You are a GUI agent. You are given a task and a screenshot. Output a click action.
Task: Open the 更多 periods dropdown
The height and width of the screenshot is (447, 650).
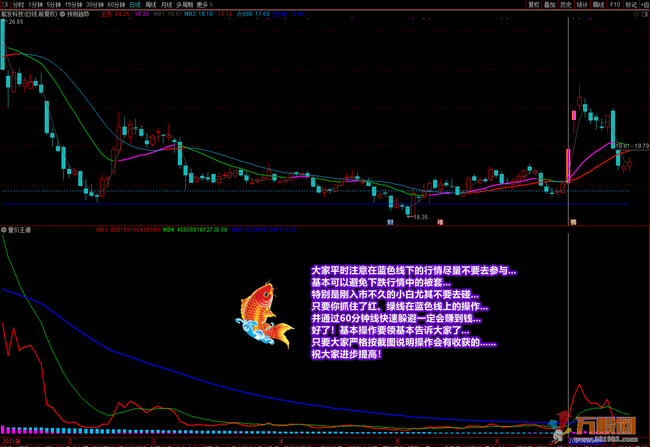pyautogui.click(x=204, y=5)
